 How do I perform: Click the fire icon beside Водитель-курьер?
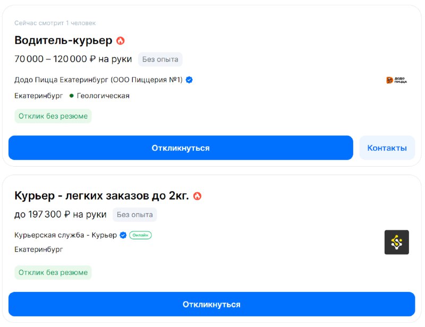coord(121,41)
